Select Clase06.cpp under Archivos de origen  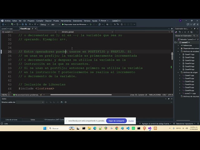pos(189,90)
